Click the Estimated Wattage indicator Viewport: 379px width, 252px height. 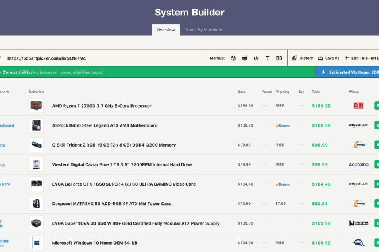(347, 72)
